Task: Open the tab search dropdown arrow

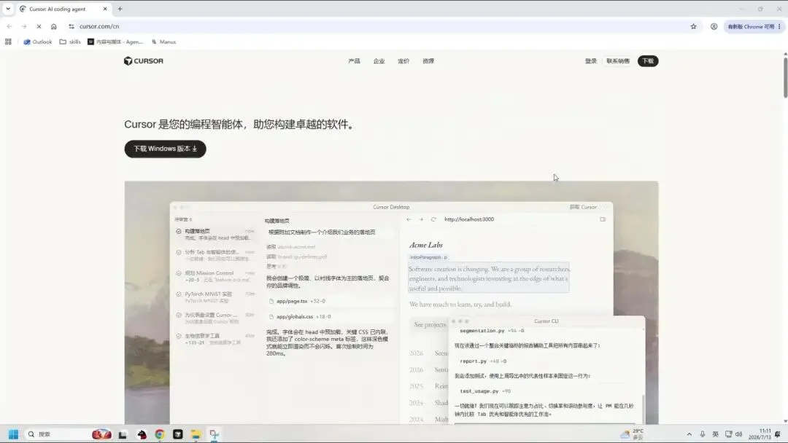Action: 8,9
